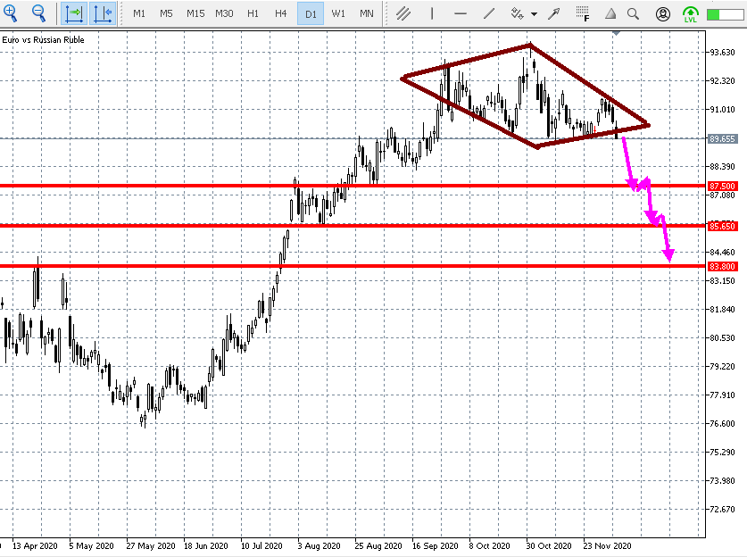Click the 76.600 price scale value
This screenshot has height=557, width=747.
(x=722, y=424)
